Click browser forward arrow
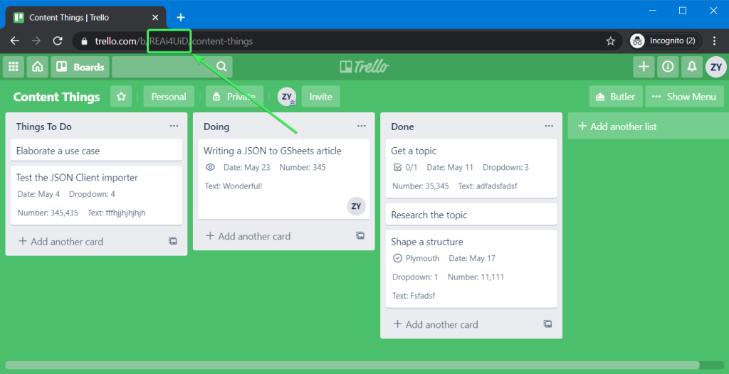 tap(36, 41)
